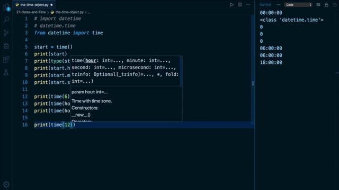339x190 pixels.
Task: Click '__new__()' constructor in tooltip
Action: pyautogui.click(x=81, y=115)
